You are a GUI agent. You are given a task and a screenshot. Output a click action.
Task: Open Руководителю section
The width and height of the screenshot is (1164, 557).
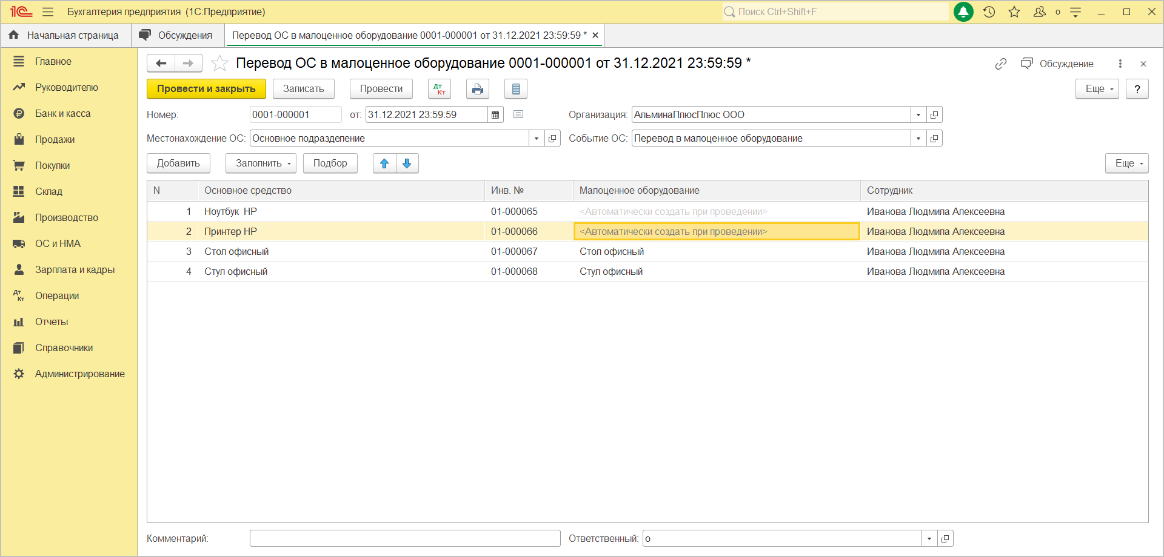coord(67,87)
